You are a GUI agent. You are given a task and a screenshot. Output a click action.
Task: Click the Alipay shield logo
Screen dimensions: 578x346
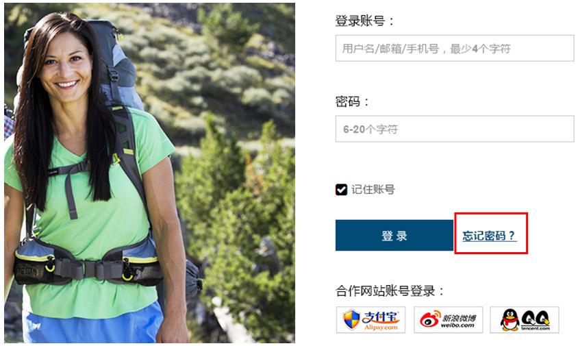(x=351, y=319)
